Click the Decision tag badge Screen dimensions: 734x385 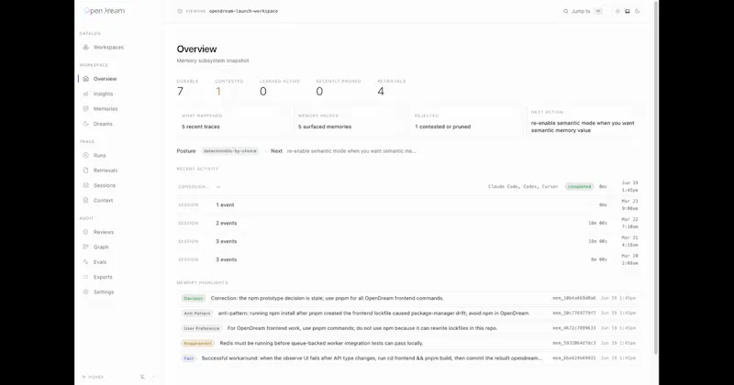tap(194, 299)
